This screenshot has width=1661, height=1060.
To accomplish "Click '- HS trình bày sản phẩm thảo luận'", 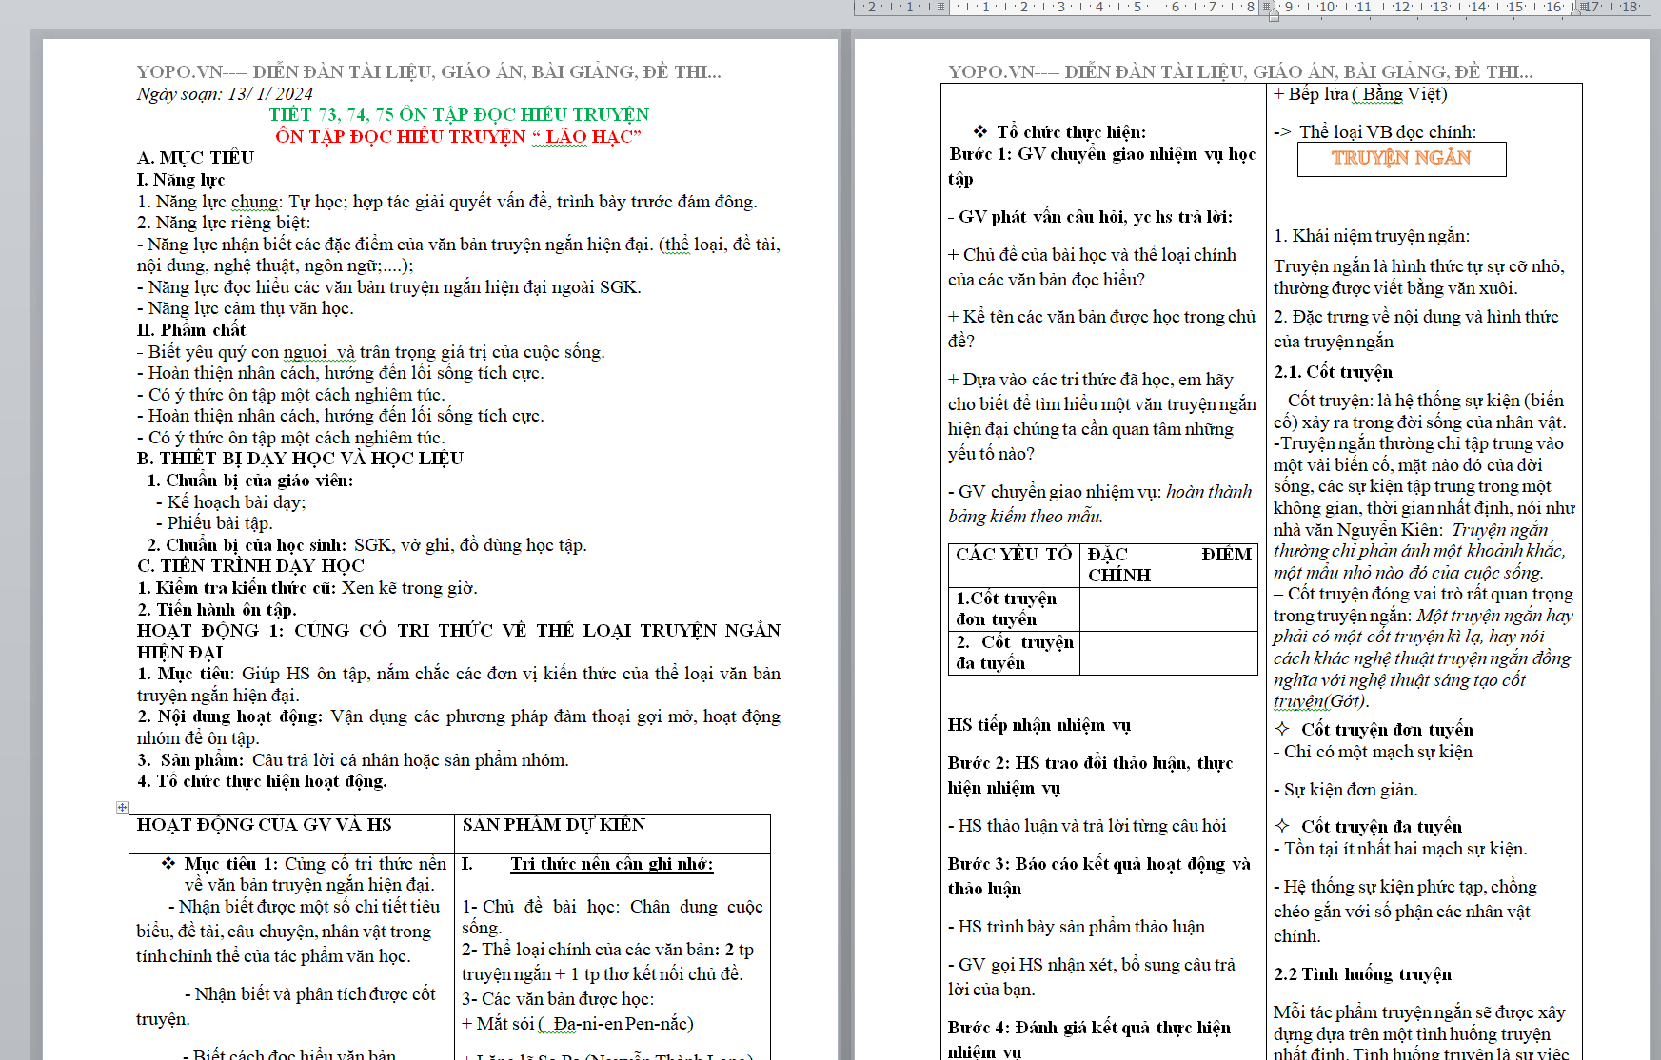I will pyautogui.click(x=1077, y=927).
